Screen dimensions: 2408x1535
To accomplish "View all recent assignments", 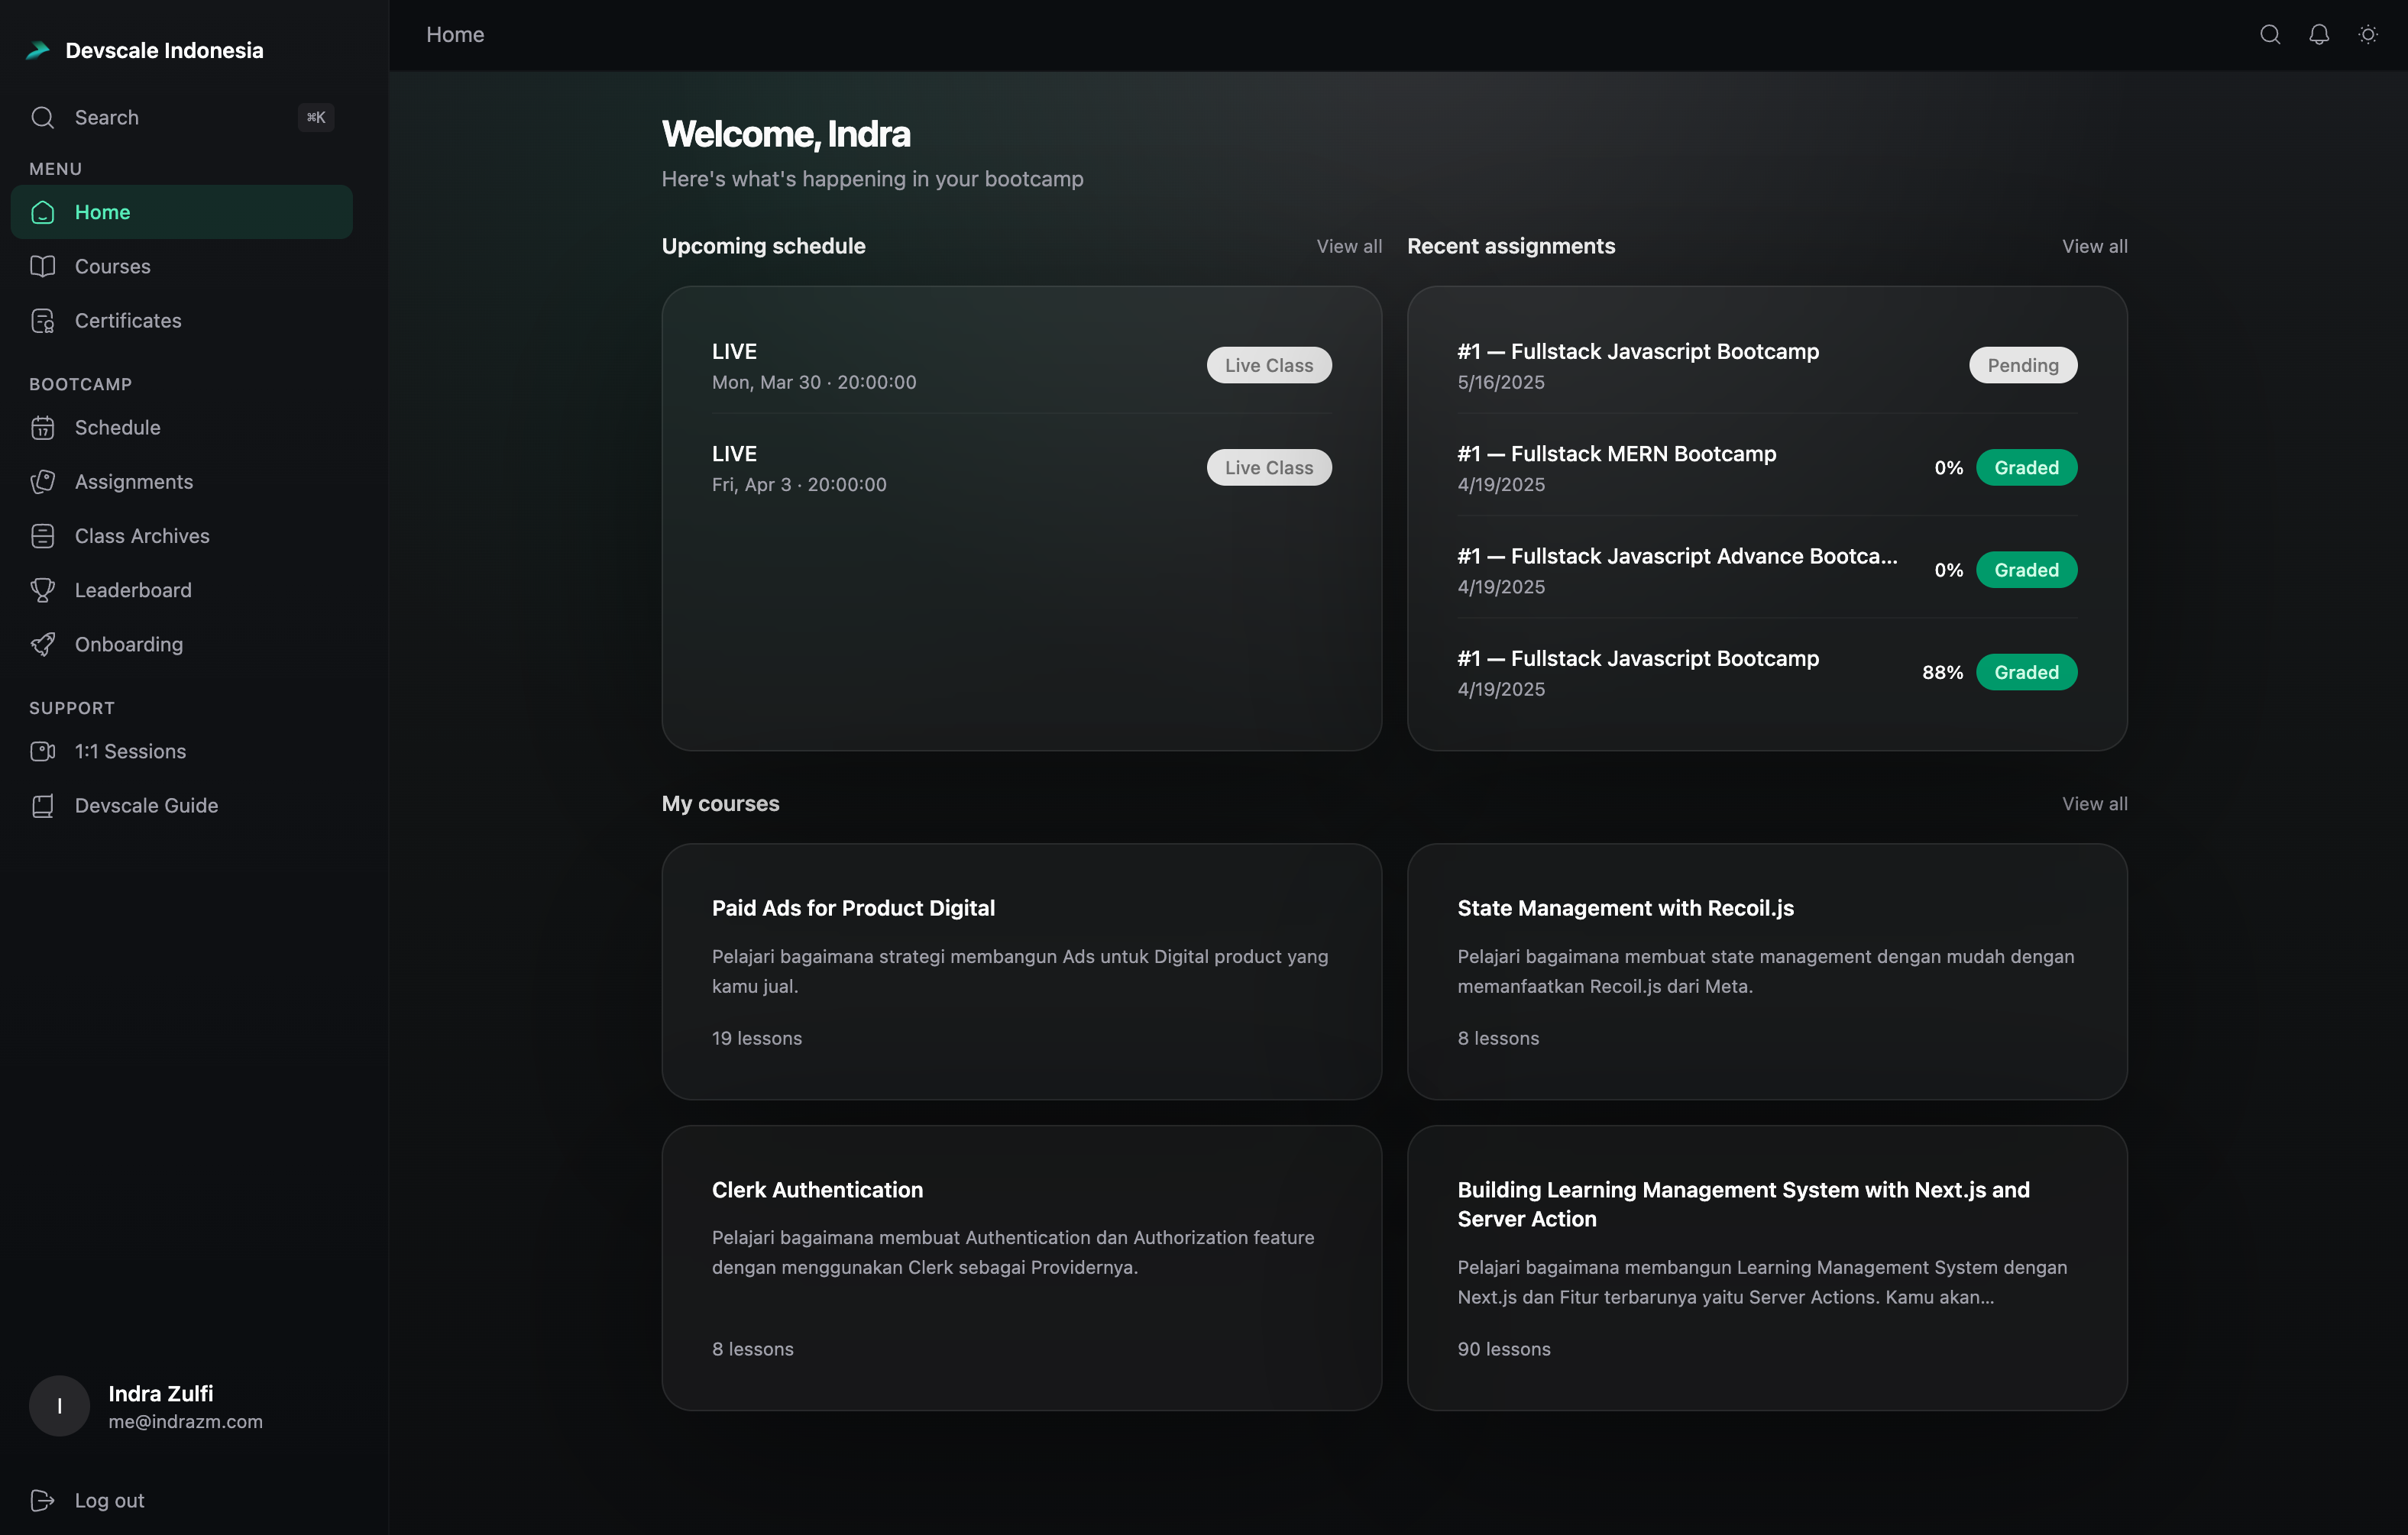I will click(2094, 246).
